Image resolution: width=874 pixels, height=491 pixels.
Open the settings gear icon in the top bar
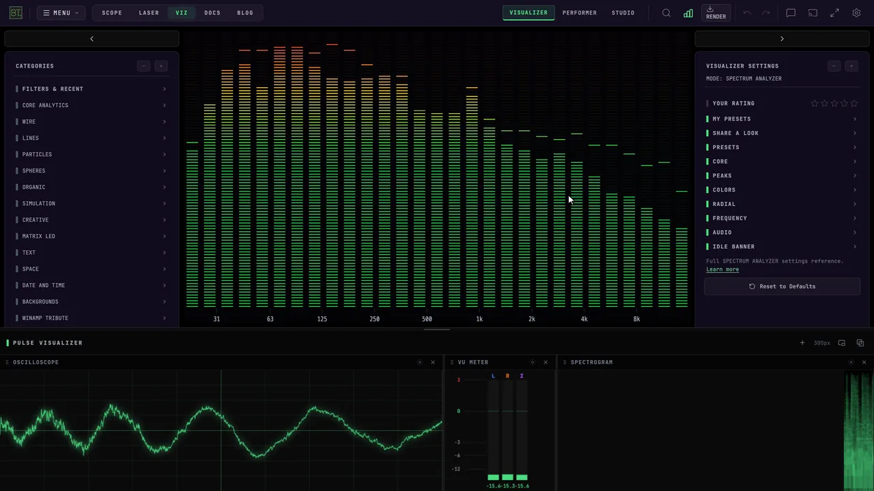pos(856,13)
